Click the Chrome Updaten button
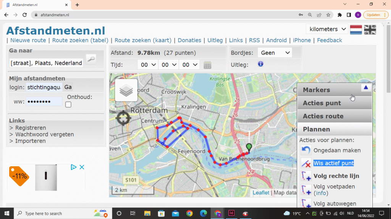 tap(376, 15)
